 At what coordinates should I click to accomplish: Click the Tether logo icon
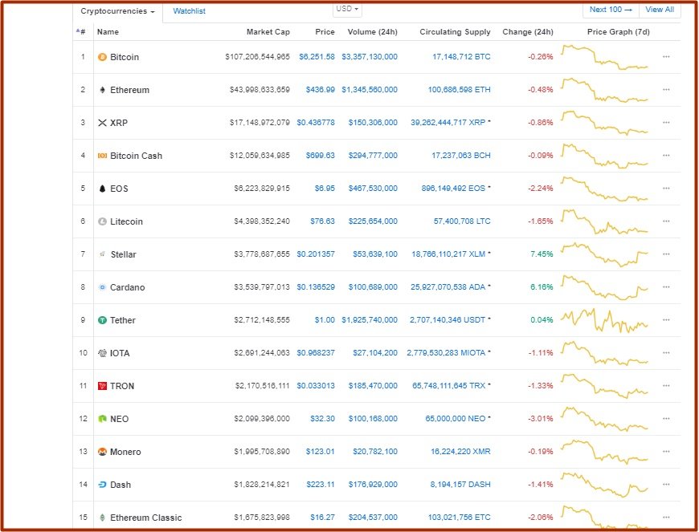102,320
